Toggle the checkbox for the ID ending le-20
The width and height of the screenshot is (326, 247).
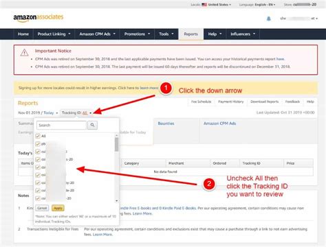tap(38, 190)
